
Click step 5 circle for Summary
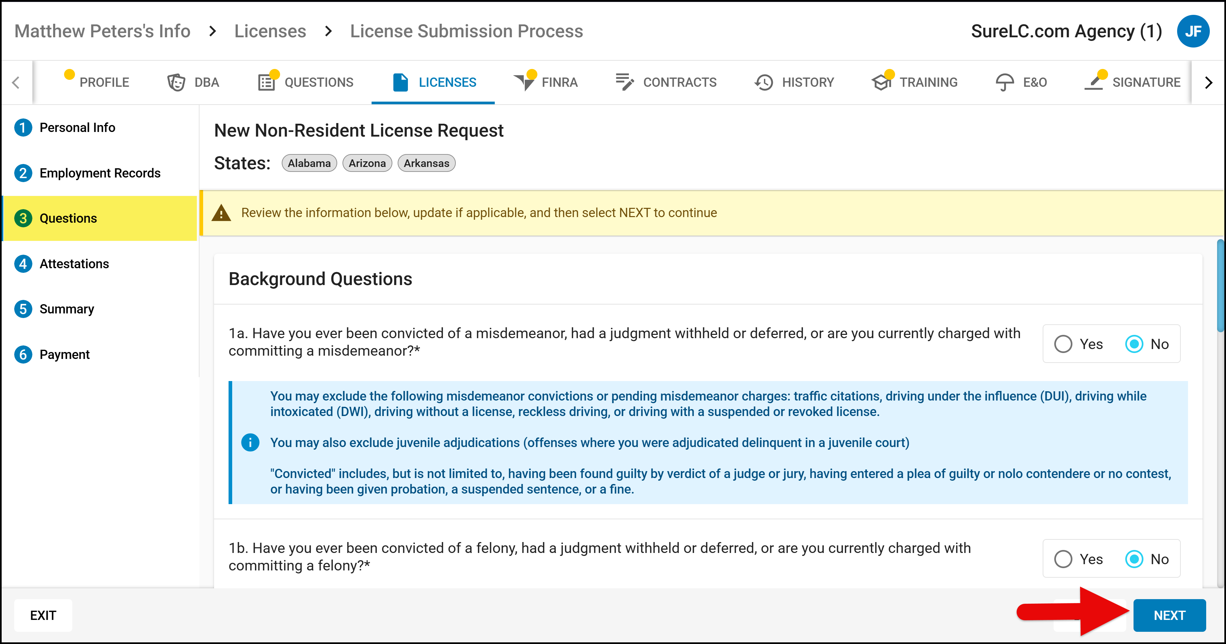click(23, 309)
